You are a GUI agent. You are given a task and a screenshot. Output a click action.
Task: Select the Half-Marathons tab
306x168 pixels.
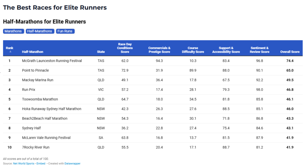click(40, 31)
